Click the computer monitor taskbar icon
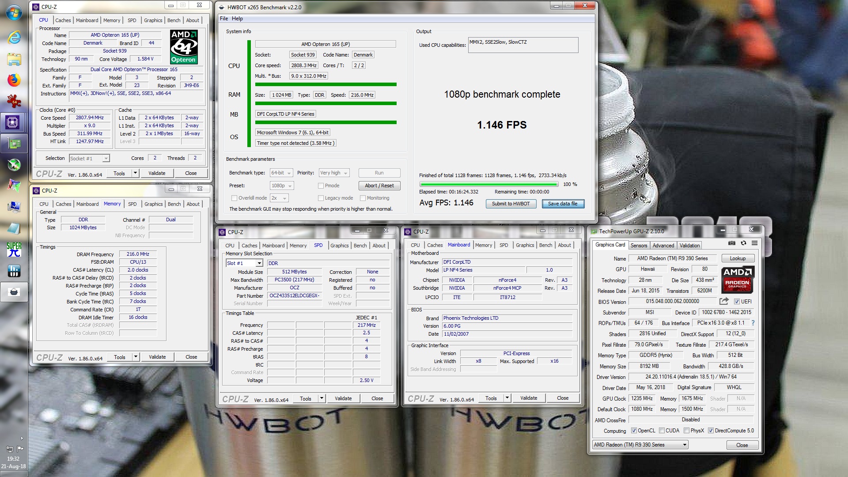Screen dimensions: 848x477 point(14,207)
